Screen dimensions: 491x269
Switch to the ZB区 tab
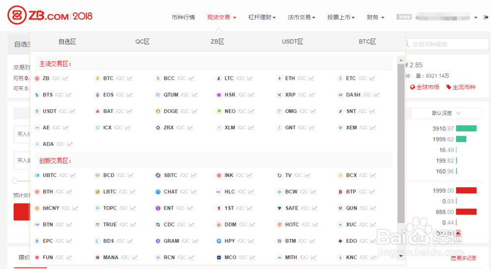pos(218,42)
